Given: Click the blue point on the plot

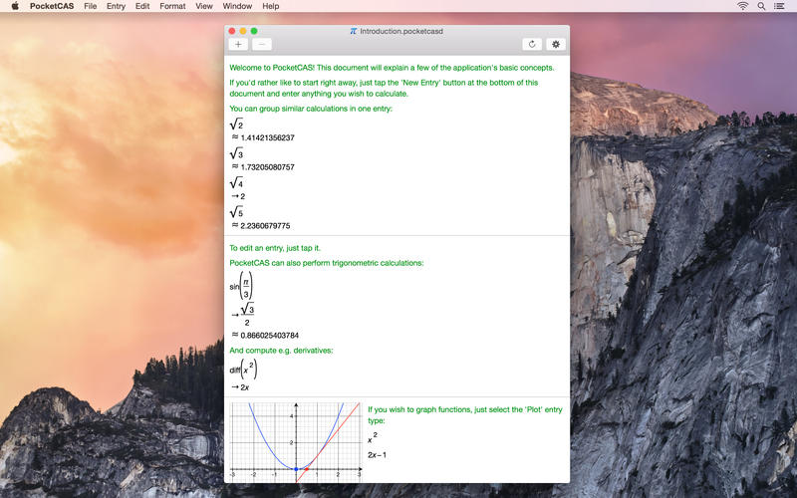Looking at the screenshot, I should (296, 469).
